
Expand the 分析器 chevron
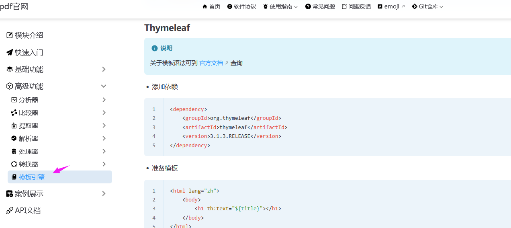(104, 100)
